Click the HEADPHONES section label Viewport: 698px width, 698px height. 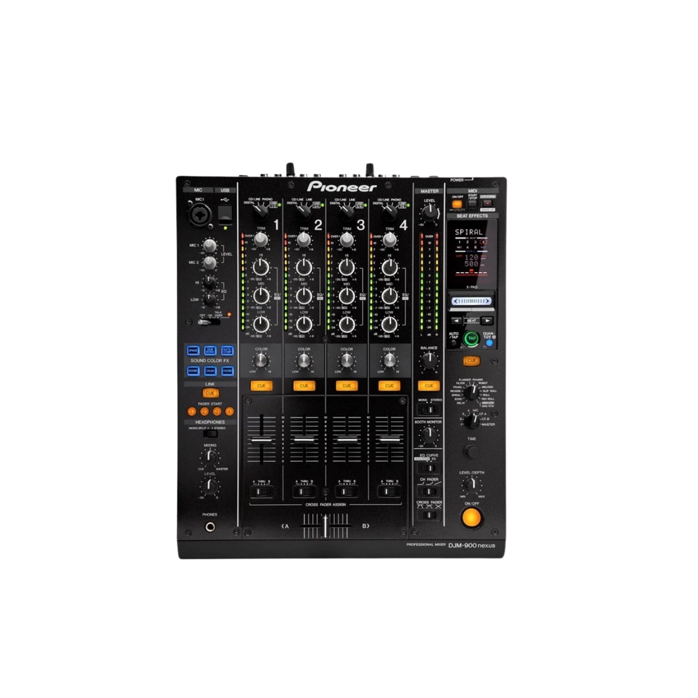(210, 422)
